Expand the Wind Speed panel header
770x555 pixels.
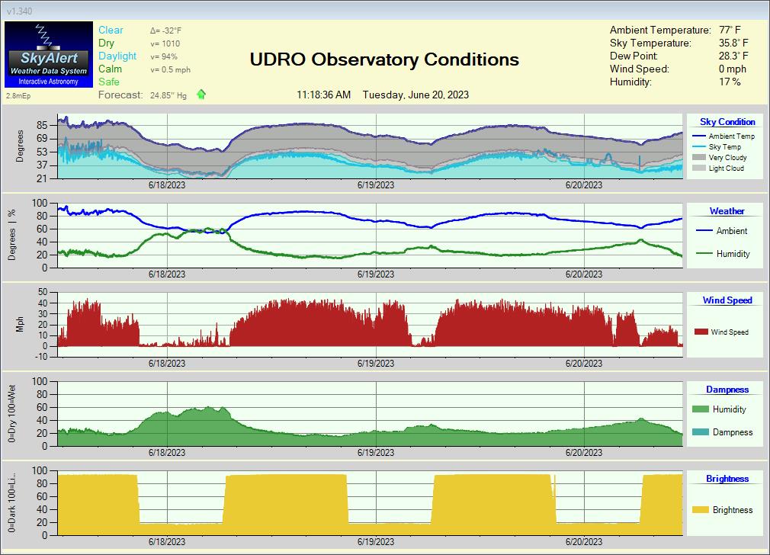tap(727, 300)
